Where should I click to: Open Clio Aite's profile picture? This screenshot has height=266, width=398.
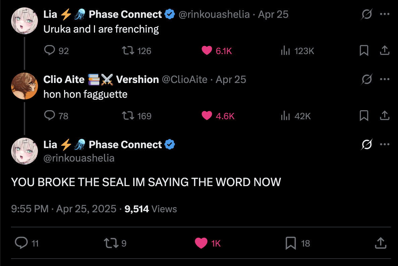24,86
